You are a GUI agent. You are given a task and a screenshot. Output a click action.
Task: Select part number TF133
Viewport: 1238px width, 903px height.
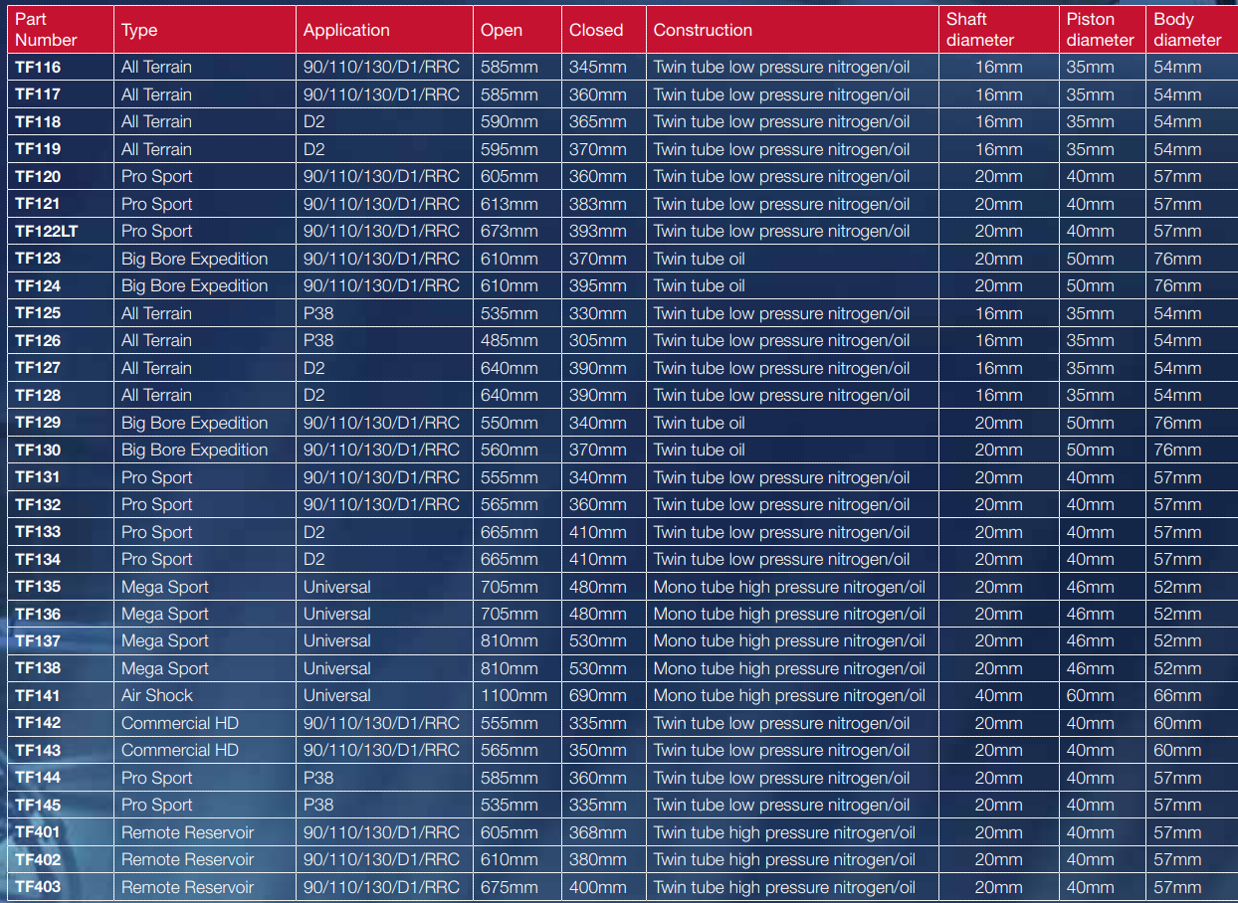click(38, 532)
